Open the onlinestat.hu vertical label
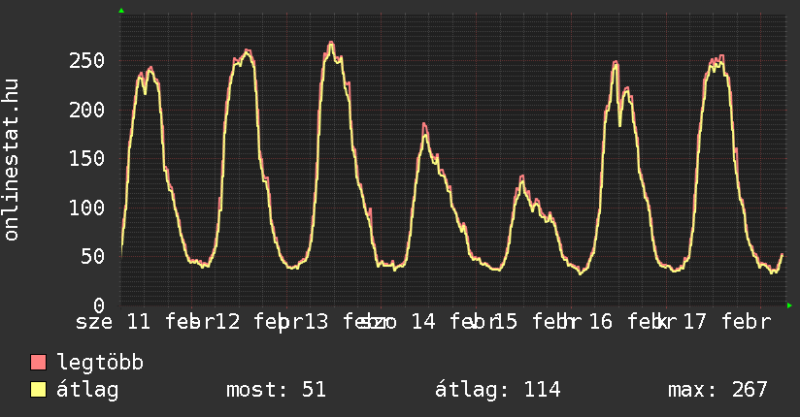The width and height of the screenshot is (800, 417). click(x=12, y=161)
